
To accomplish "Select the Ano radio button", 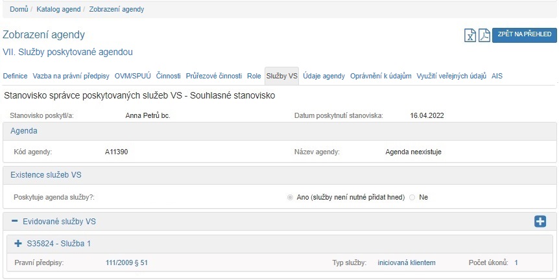I will [x=290, y=197].
